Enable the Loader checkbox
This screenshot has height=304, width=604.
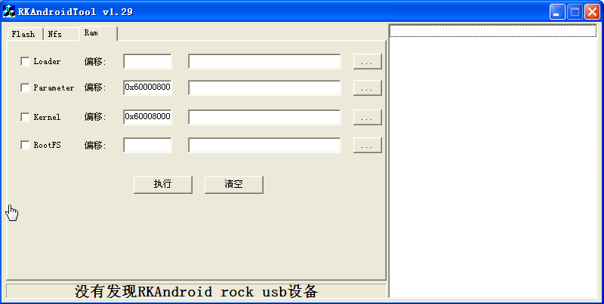[x=25, y=62]
